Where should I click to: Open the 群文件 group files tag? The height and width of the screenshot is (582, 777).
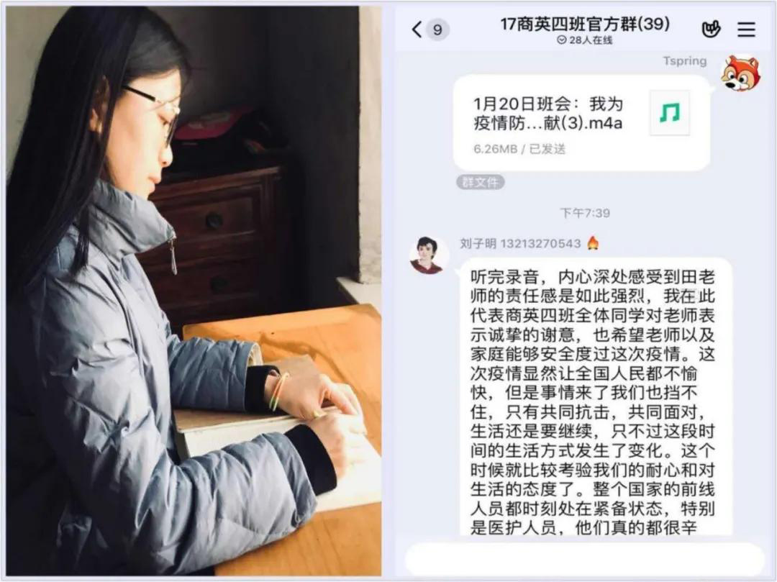click(480, 182)
